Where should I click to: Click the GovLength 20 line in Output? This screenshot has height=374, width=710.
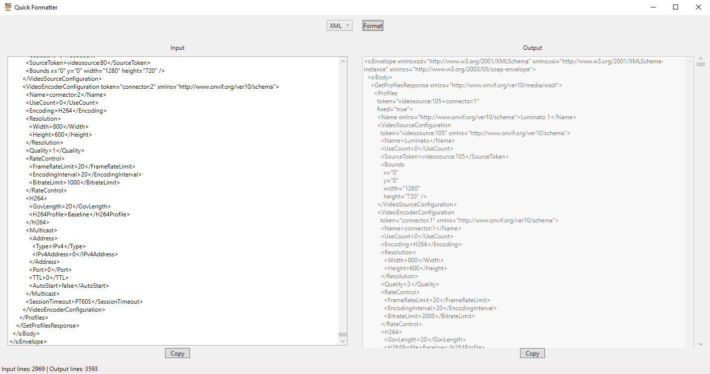(425, 340)
